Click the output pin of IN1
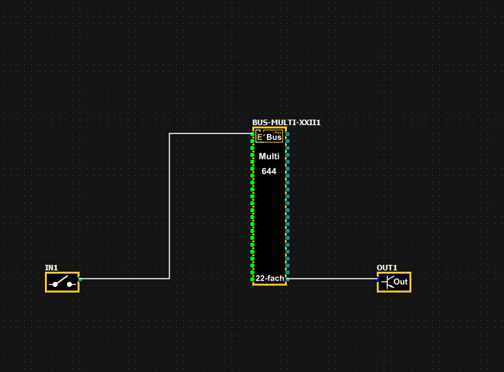The height and width of the screenshot is (372, 504). click(x=80, y=279)
